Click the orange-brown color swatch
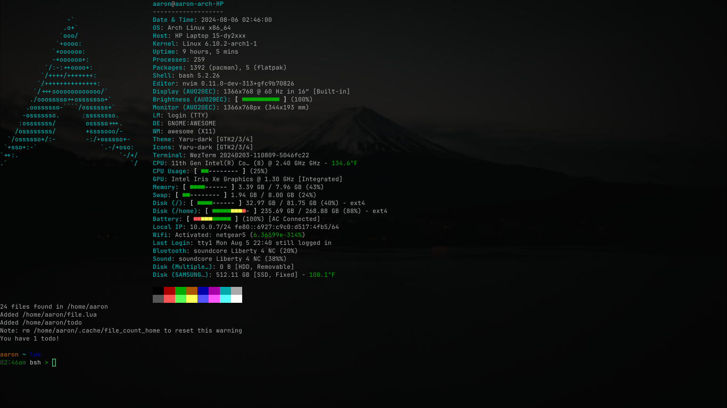The width and height of the screenshot is (727, 408). (192, 291)
